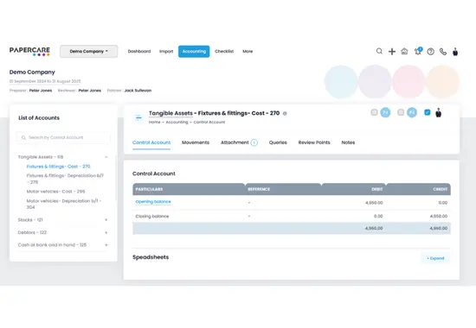This screenshot has height=328, width=476.
Task: Open the Checklist menu
Action: 224,51
